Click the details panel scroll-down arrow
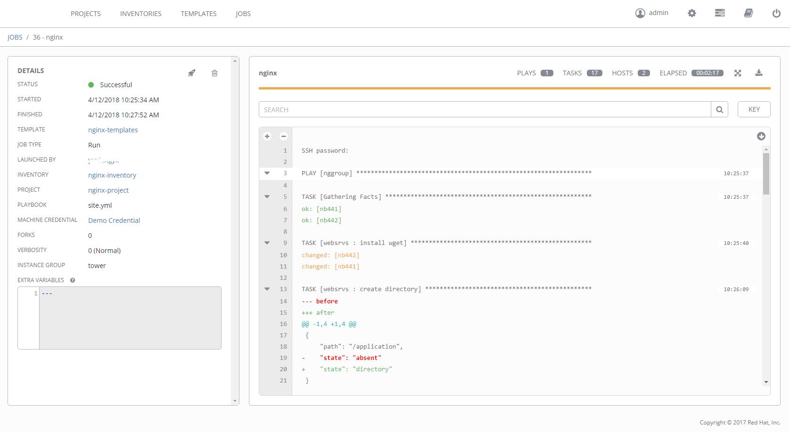This screenshot has height=432, width=790. [x=235, y=401]
